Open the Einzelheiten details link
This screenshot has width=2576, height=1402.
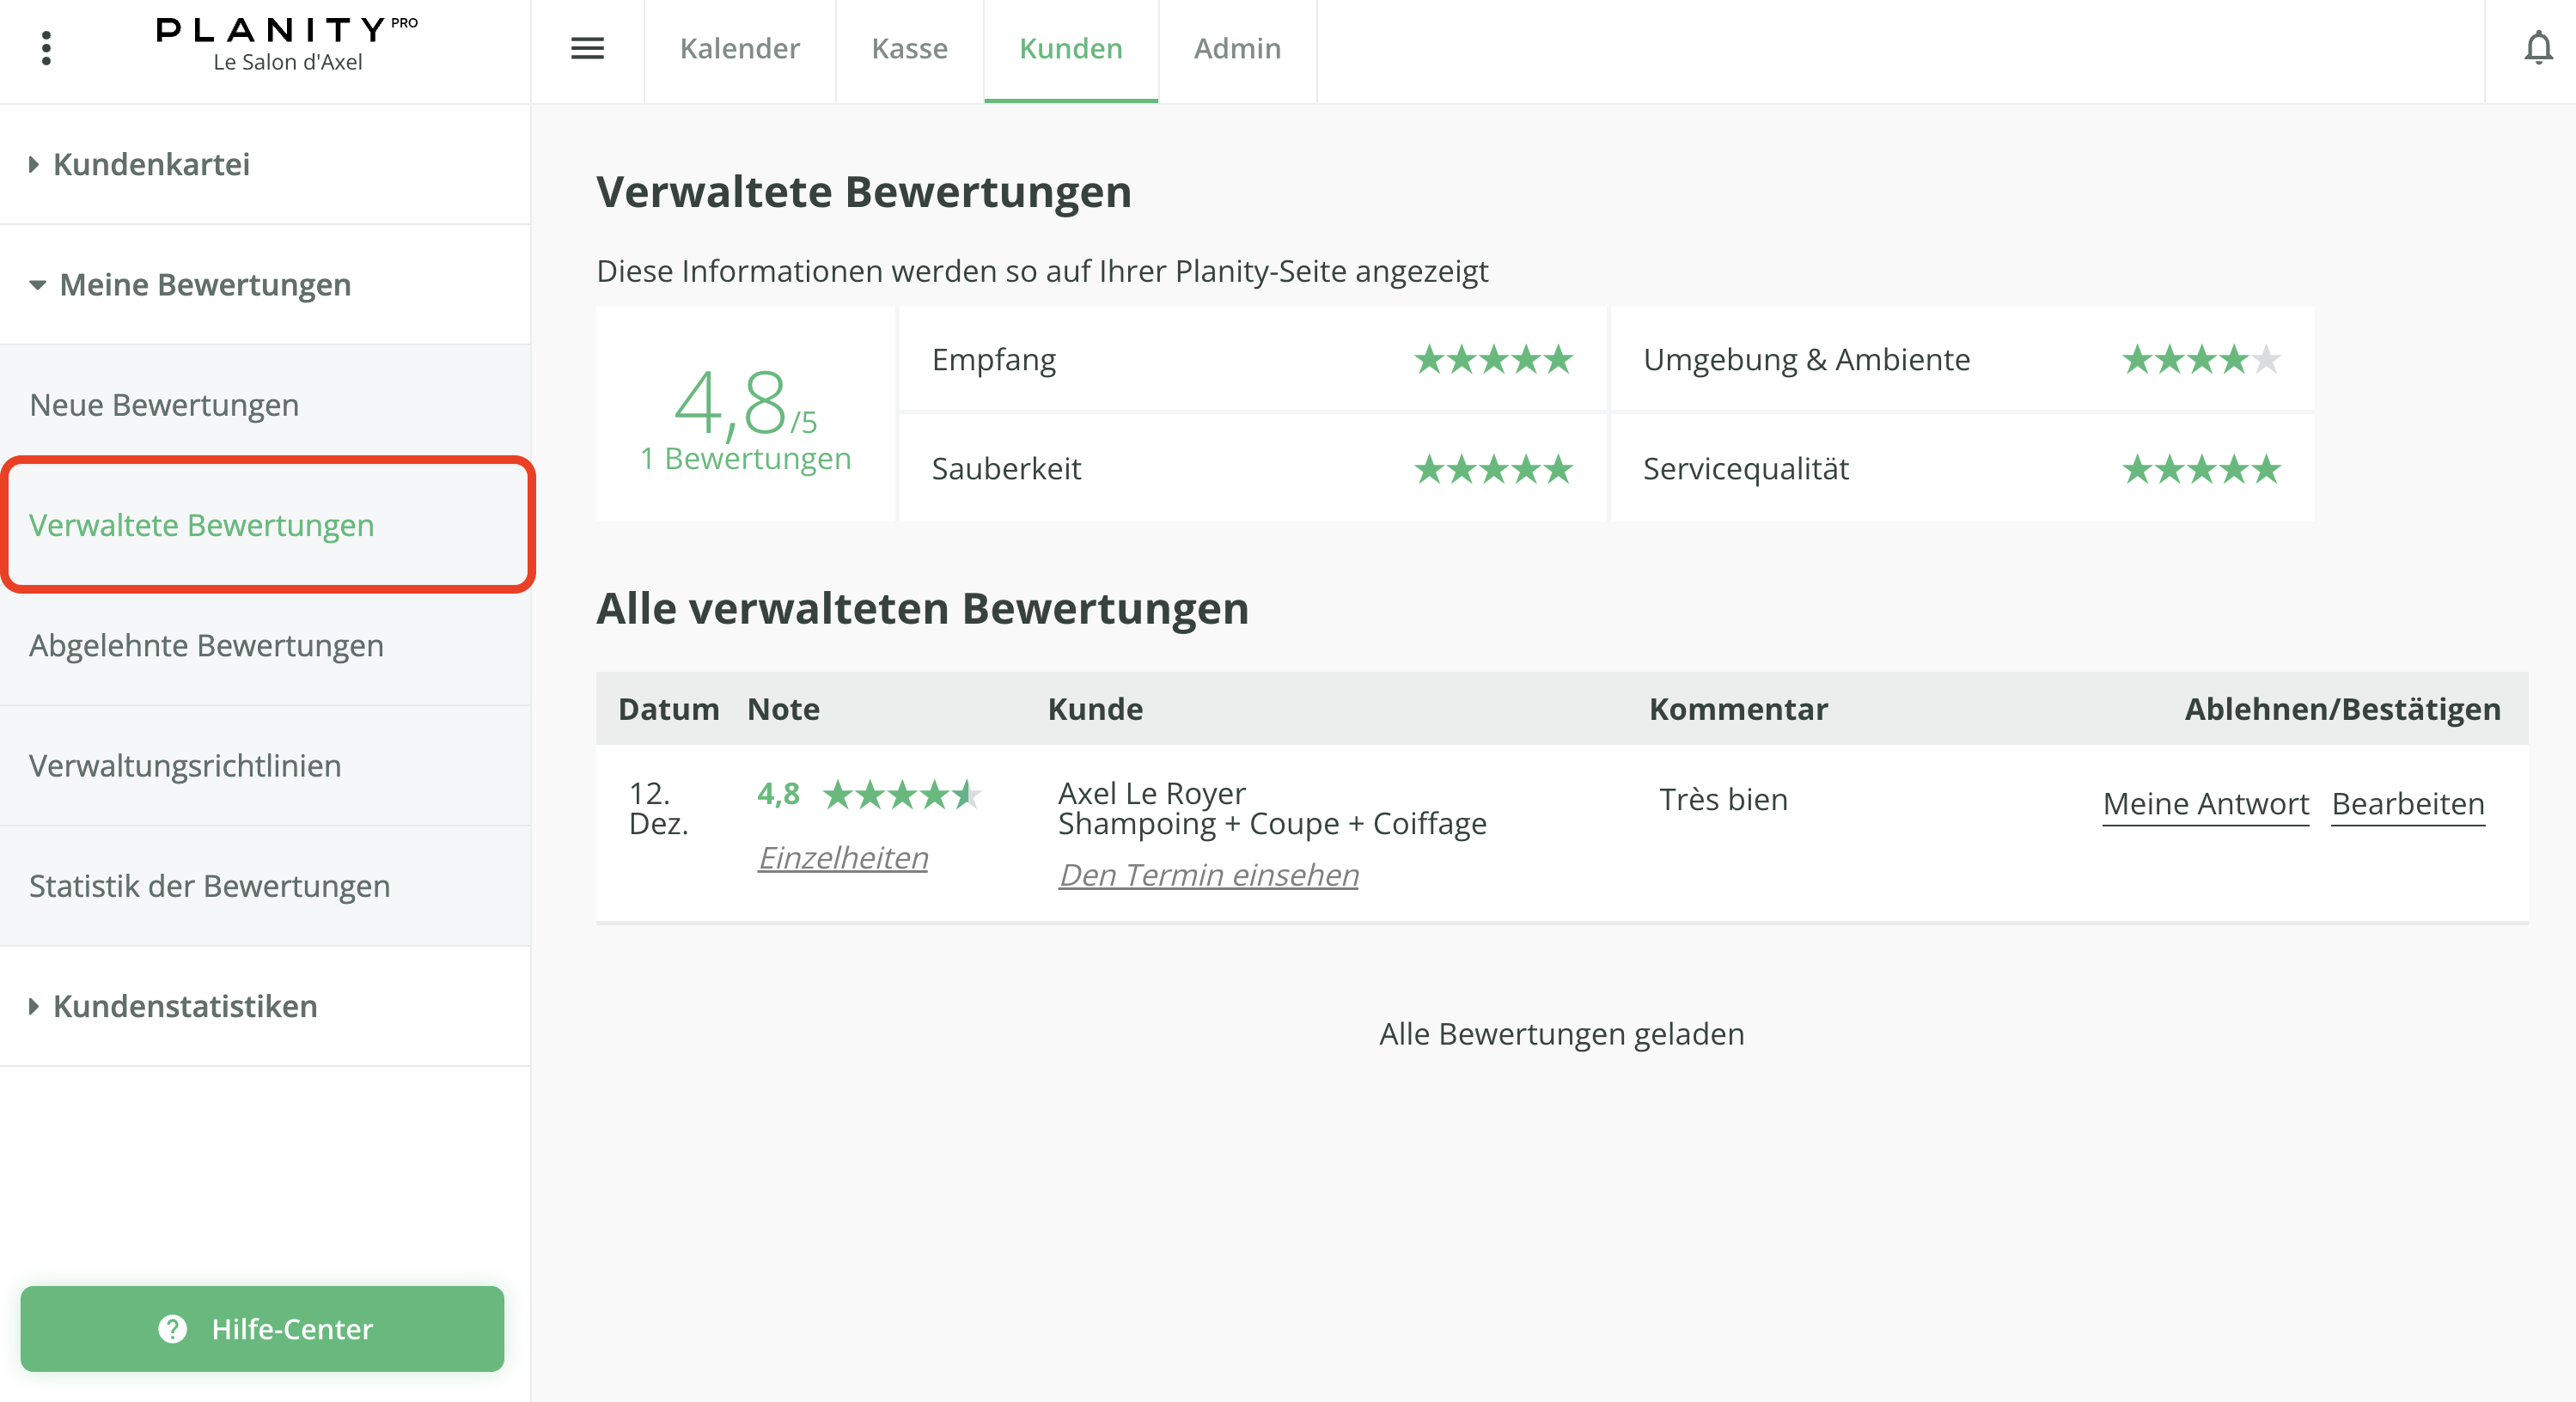(x=842, y=858)
